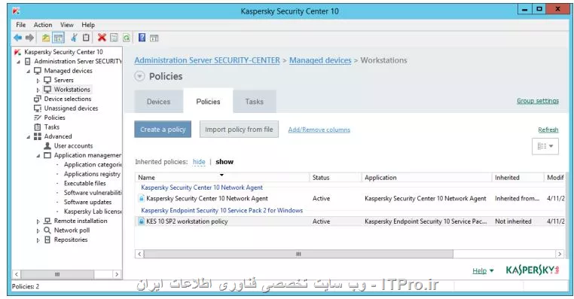Expand the Network poll tree arrow
This screenshot has width=574, height=299.
click(38, 230)
